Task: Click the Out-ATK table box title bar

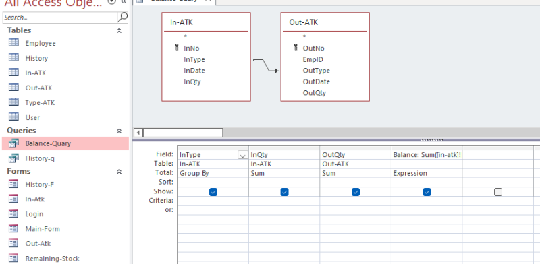Action: 325,22
